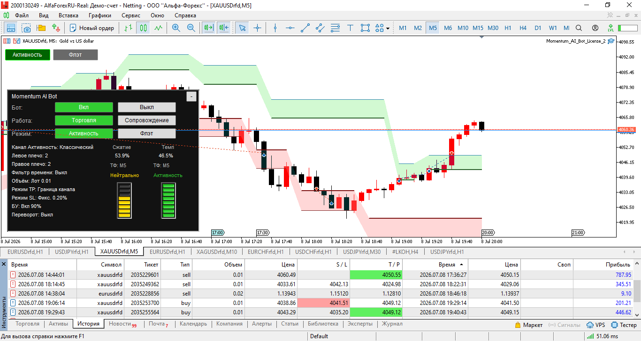The height and width of the screenshot is (341, 641).
Task: Click the yellow Сжатие level gauge
Action: [x=124, y=200]
